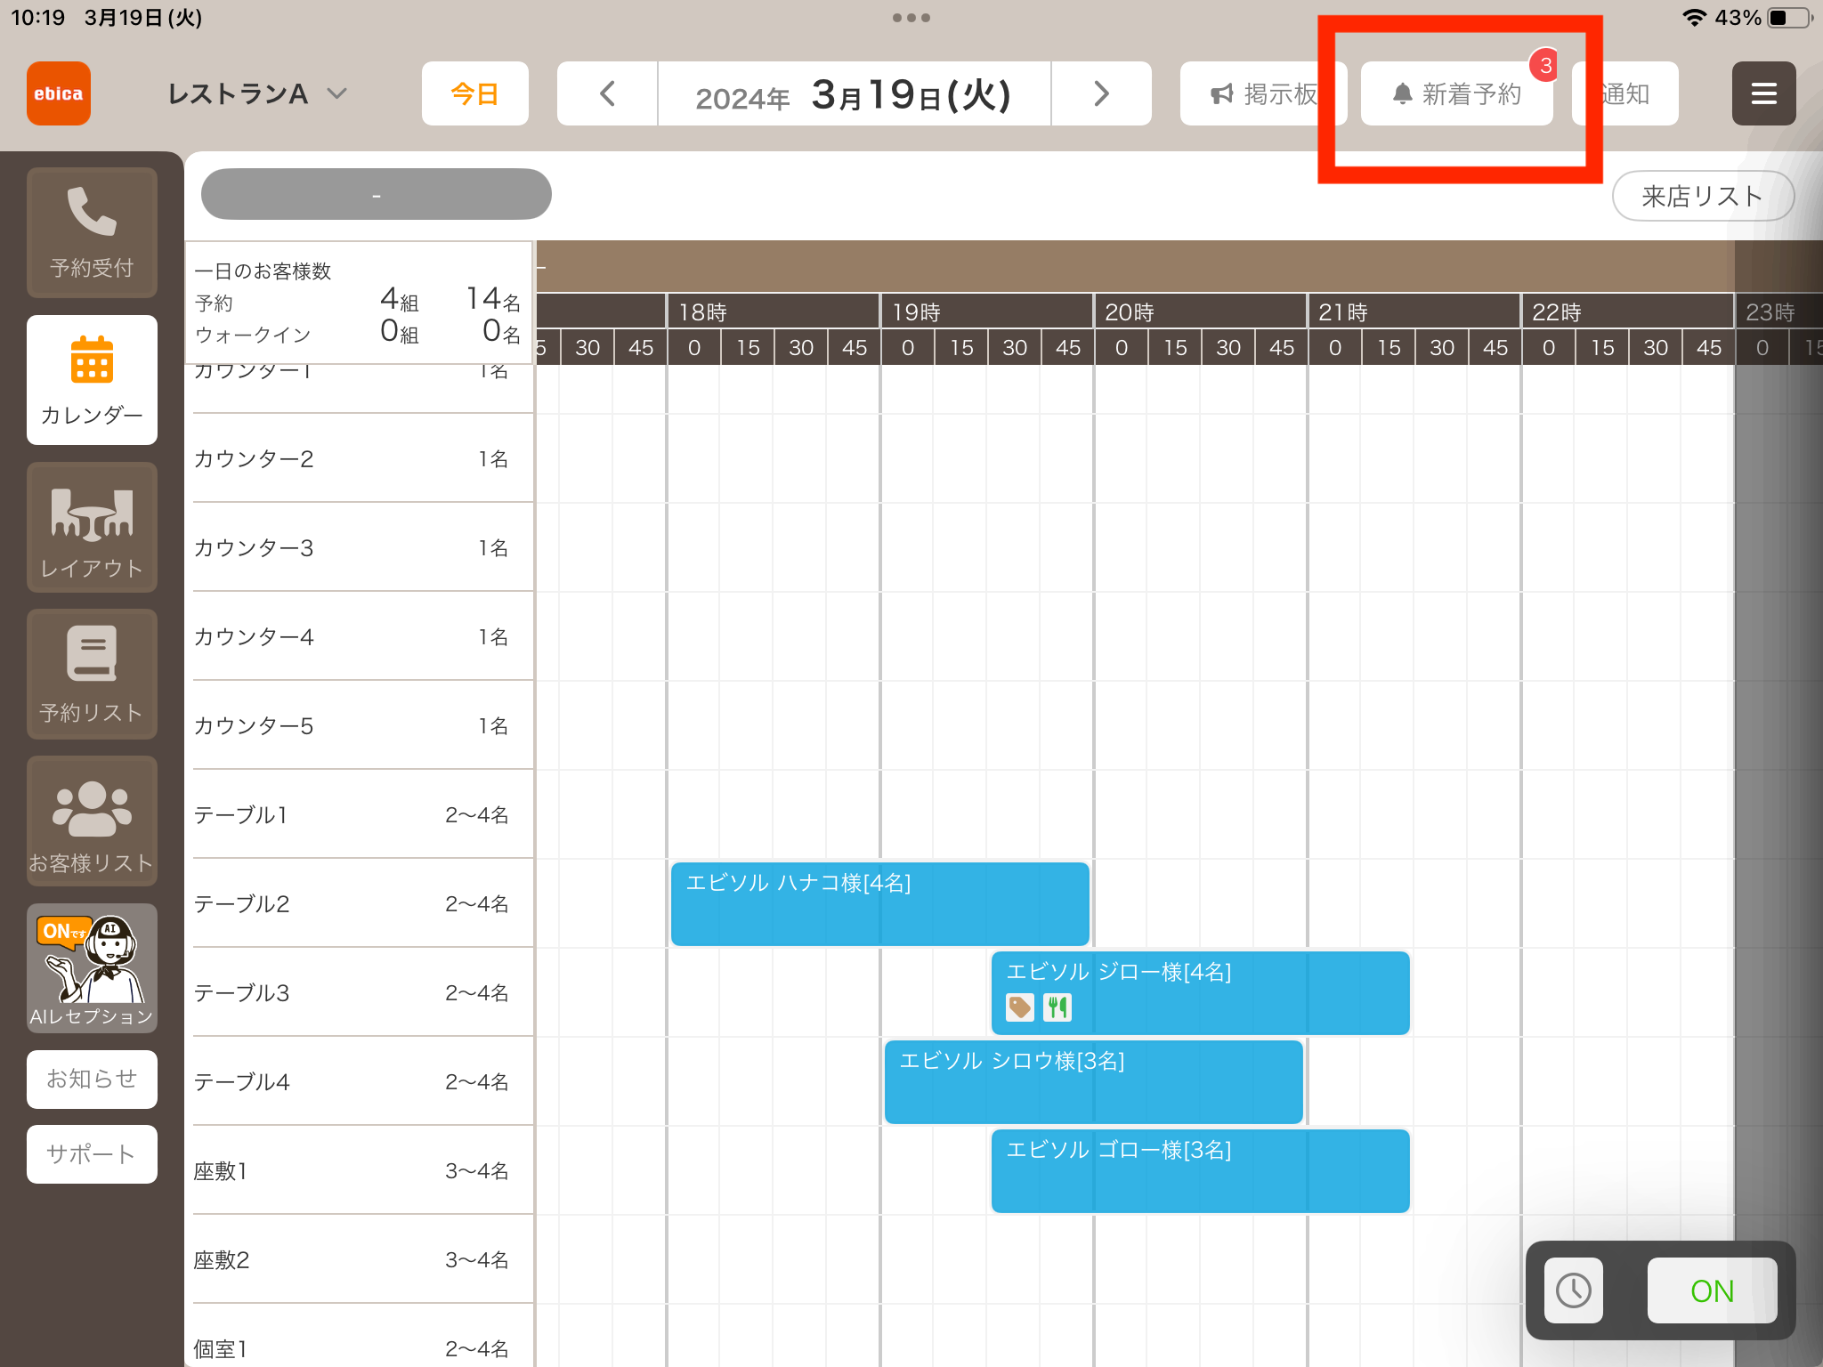Open お知らせ announcements
Image resolution: width=1823 pixels, height=1367 pixels.
[92, 1080]
